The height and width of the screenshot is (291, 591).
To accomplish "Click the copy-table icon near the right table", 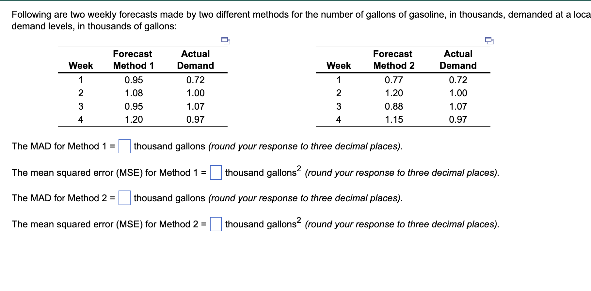I will pyautogui.click(x=488, y=40).
